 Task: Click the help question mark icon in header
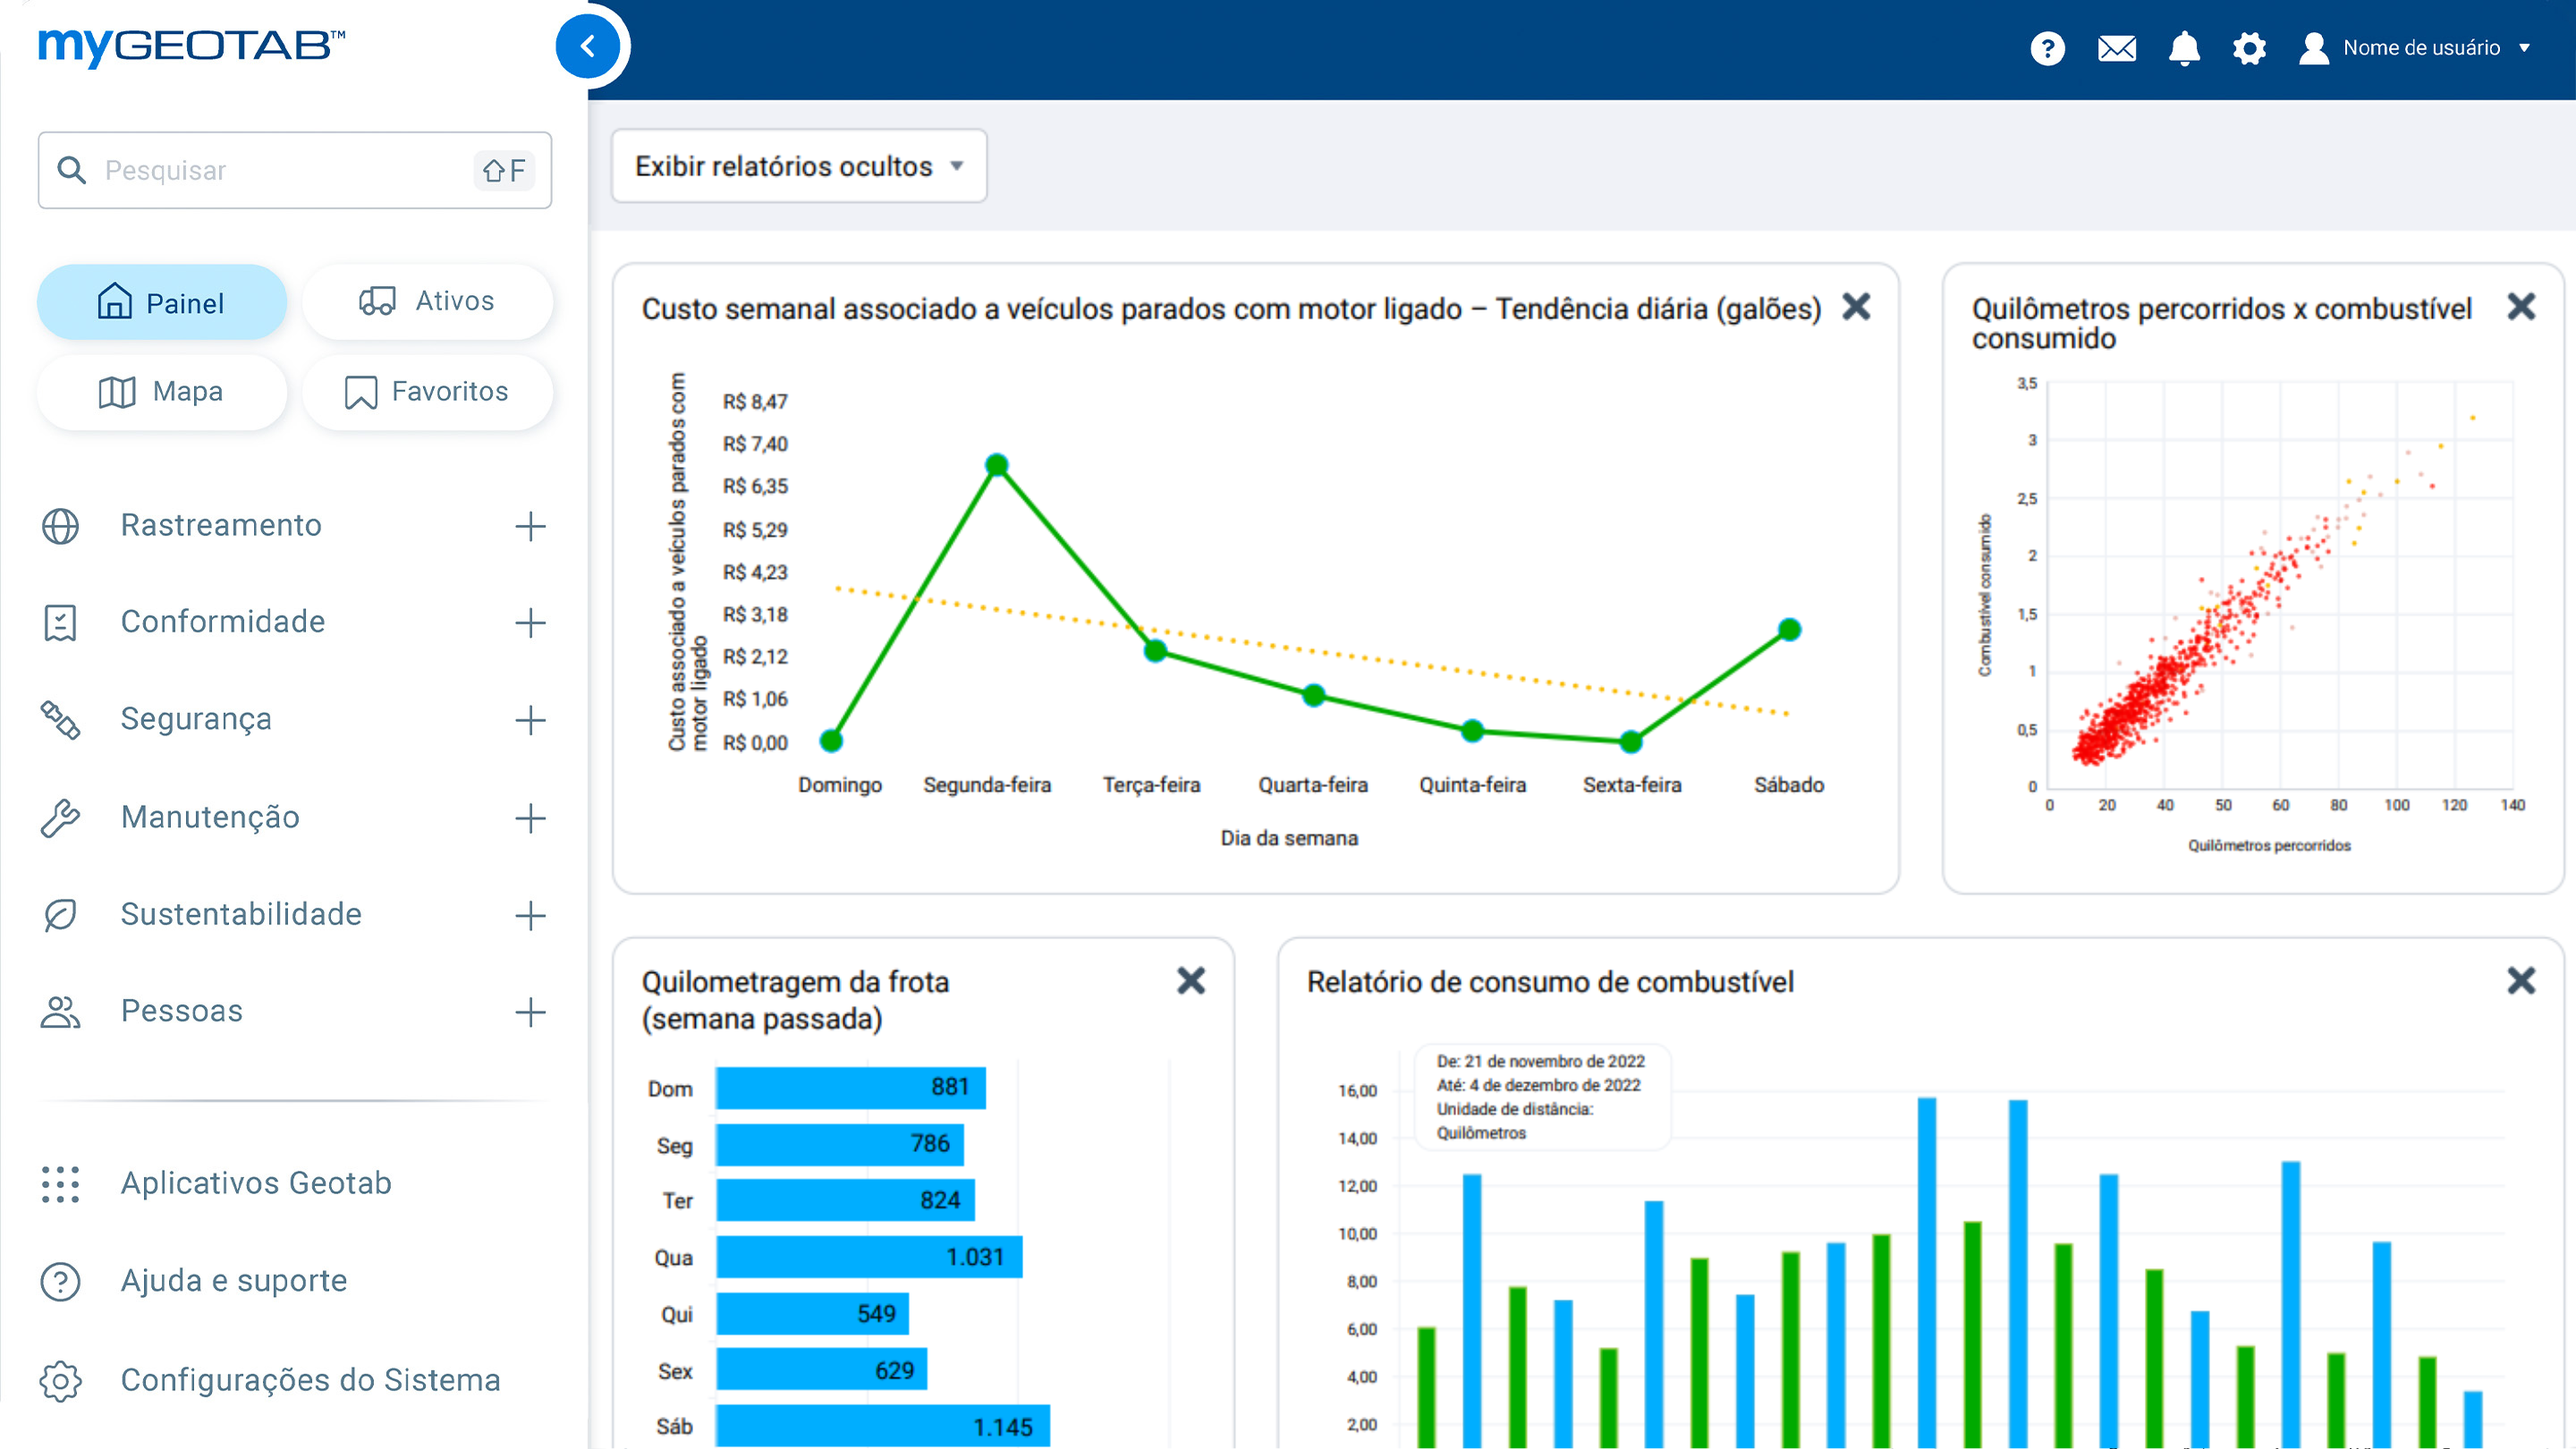(x=2047, y=48)
